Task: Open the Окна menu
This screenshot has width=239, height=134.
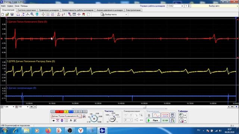Action: 17,6
